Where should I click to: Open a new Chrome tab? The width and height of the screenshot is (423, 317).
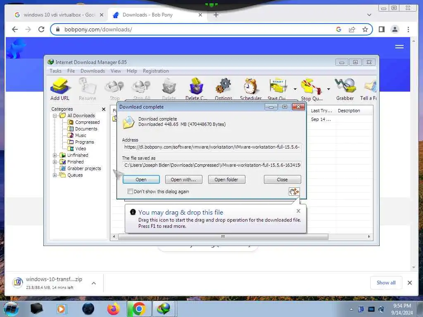pos(216,15)
